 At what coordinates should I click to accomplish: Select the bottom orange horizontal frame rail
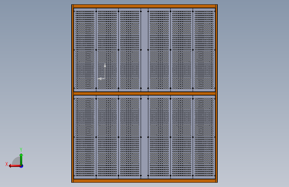pyautogui.click(x=145, y=181)
